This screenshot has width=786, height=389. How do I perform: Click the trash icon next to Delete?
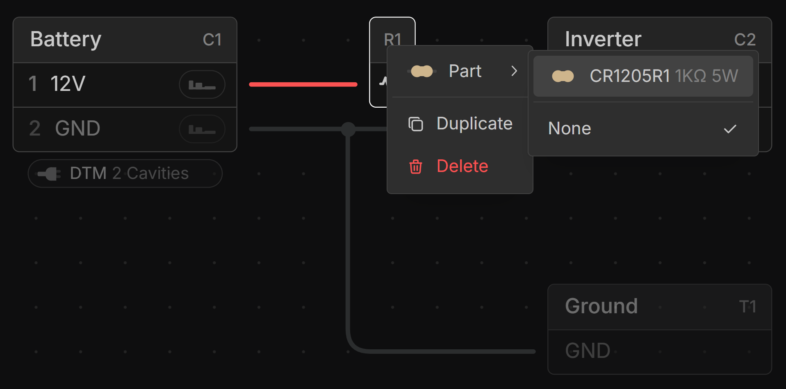click(x=415, y=167)
